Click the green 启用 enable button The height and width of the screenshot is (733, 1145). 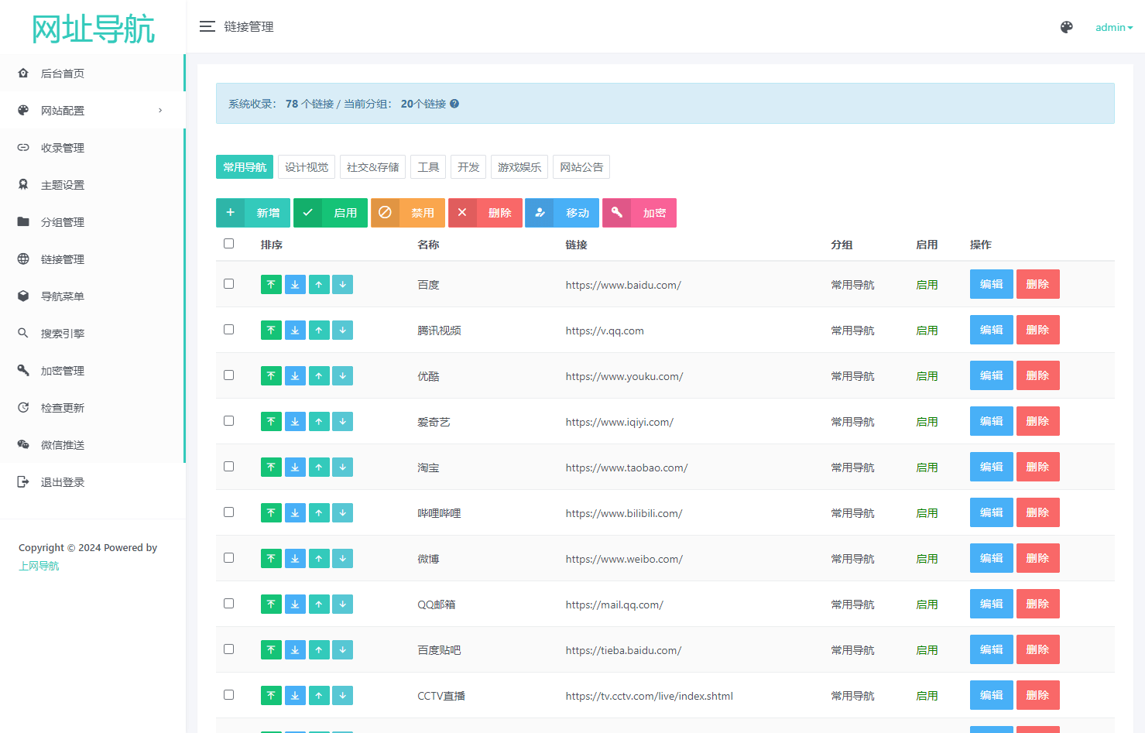click(331, 213)
